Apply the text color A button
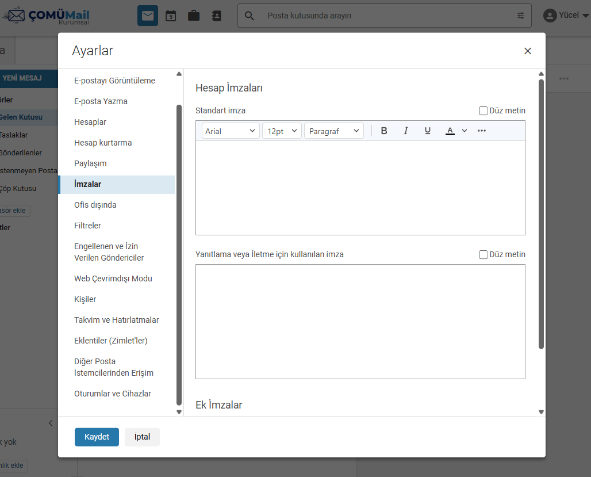Screen dimensions: 591x477 (450, 131)
